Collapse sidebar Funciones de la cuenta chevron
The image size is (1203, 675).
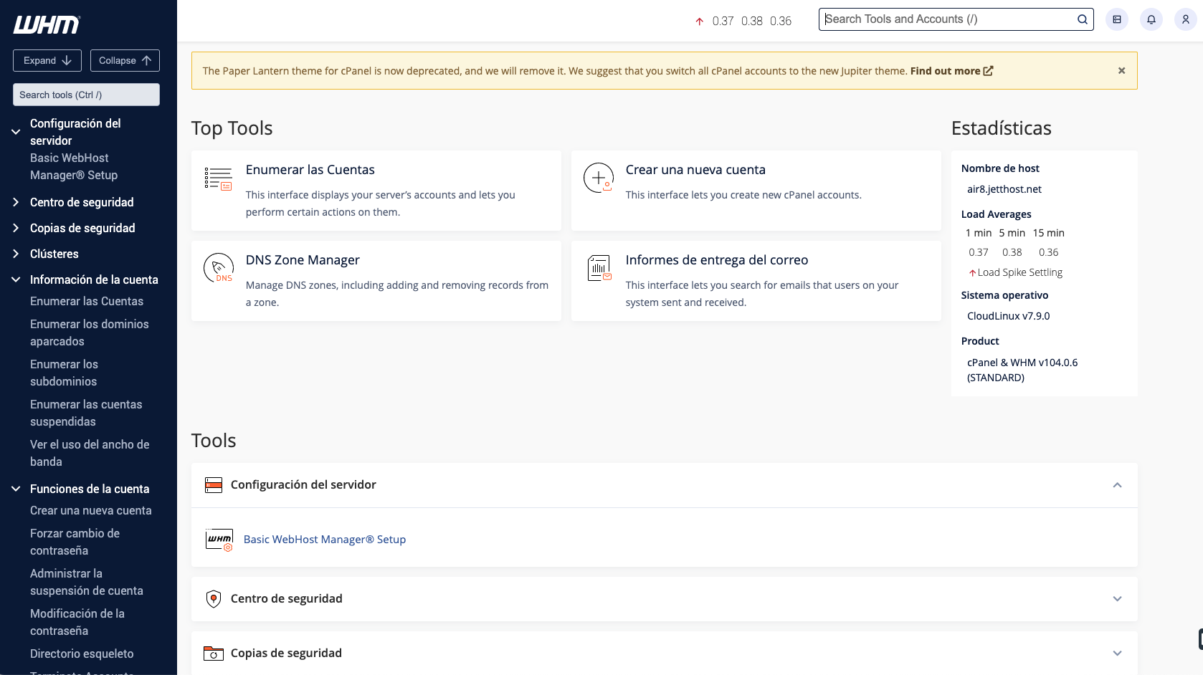(x=16, y=489)
